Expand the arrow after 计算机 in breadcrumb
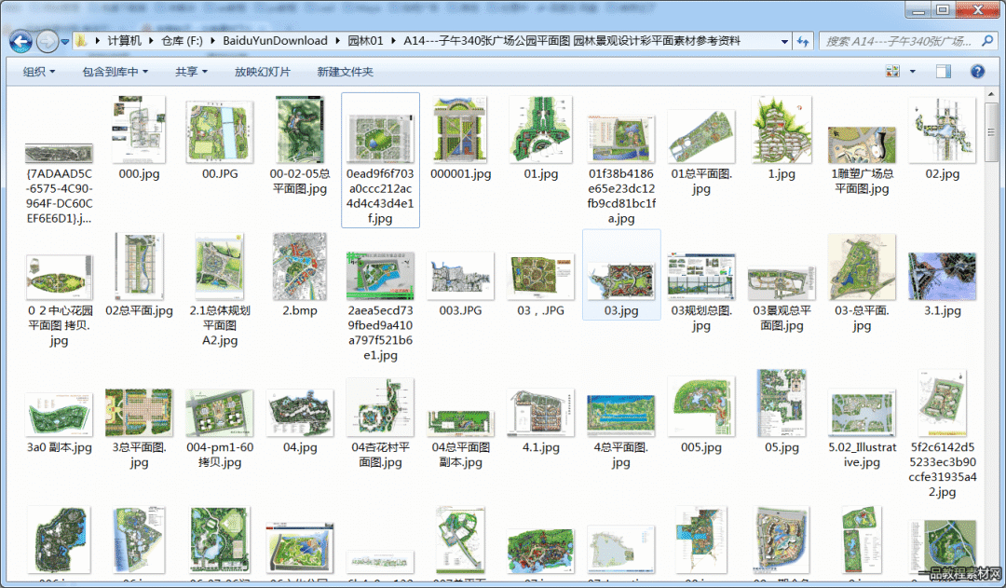Viewport: 1006px width, 588px height. (152, 40)
